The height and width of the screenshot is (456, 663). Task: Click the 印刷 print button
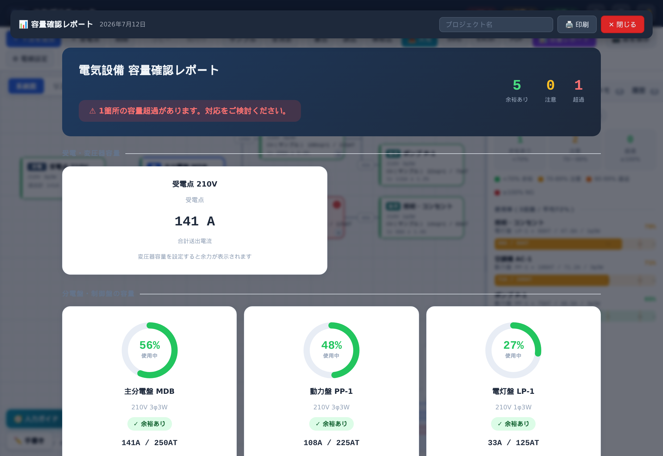tap(576, 25)
